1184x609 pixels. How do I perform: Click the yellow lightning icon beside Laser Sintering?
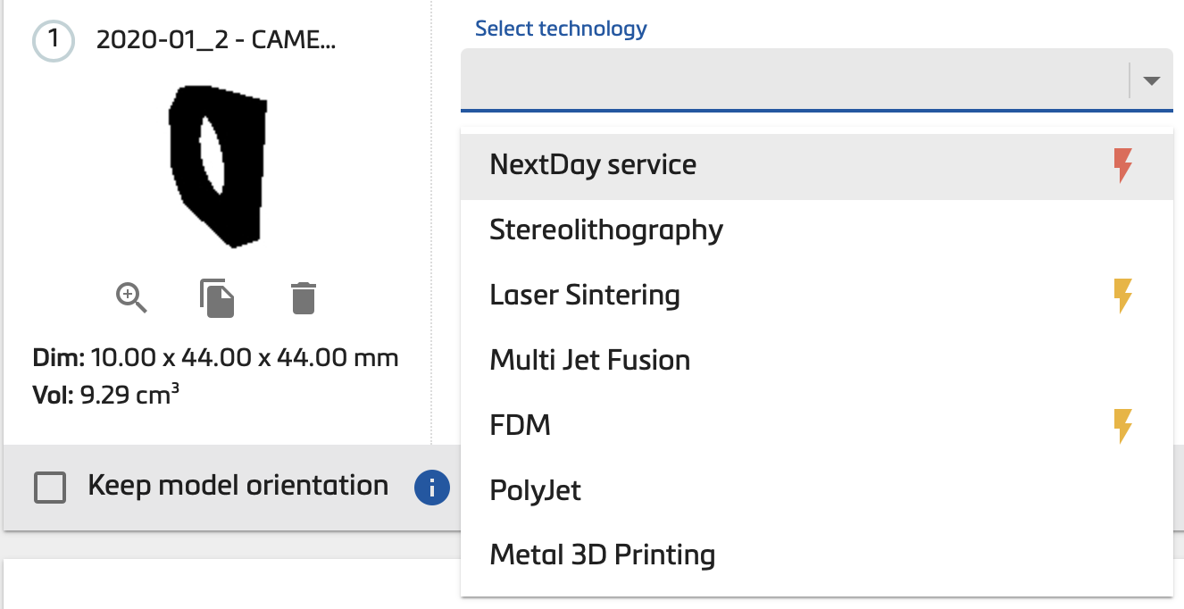tap(1122, 295)
